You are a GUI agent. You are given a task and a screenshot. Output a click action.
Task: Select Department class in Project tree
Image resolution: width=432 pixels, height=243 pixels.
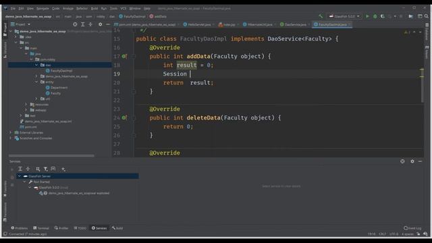coord(57,88)
